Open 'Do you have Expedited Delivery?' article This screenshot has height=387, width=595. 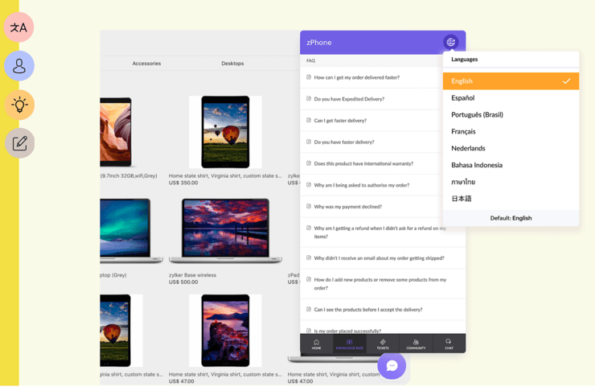[349, 99]
